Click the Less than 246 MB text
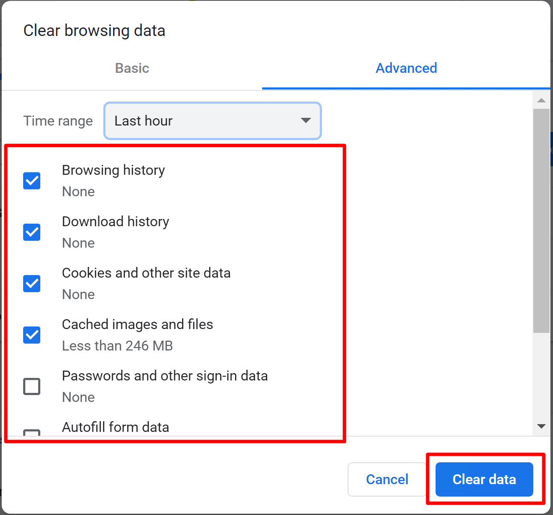The height and width of the screenshot is (515, 553). tap(117, 346)
